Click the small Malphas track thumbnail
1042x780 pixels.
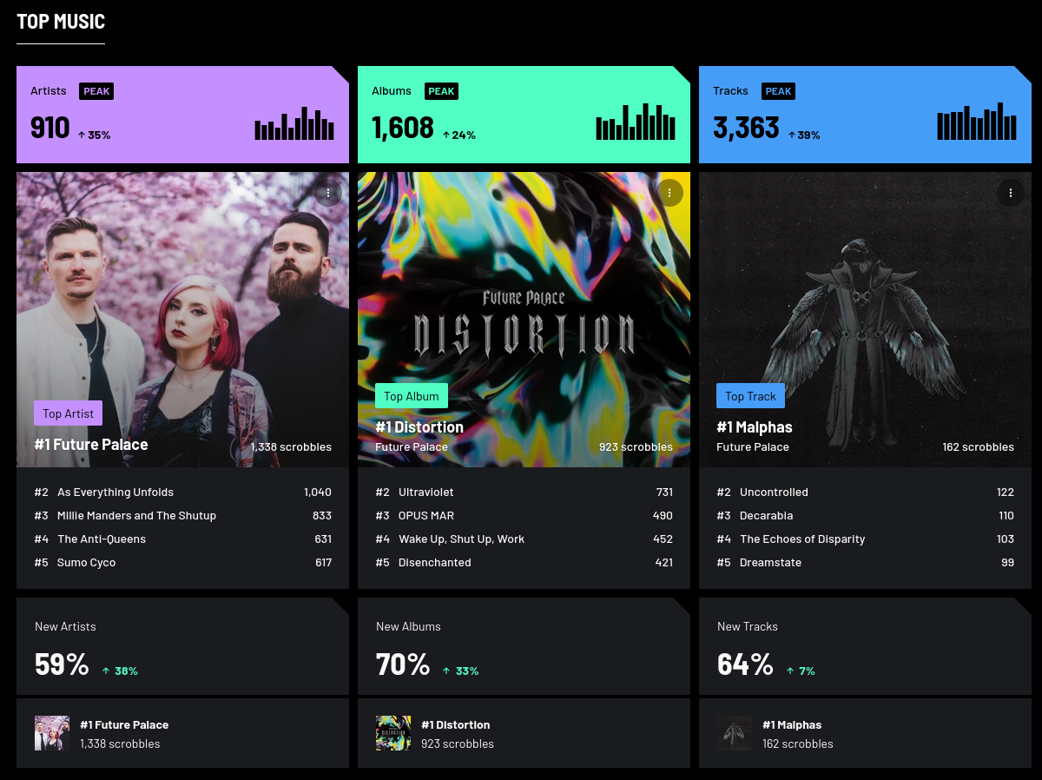coord(735,733)
